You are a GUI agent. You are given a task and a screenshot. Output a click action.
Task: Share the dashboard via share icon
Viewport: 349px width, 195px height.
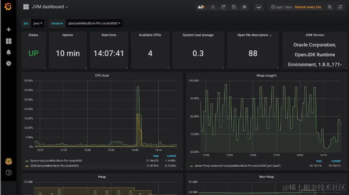[223, 7]
